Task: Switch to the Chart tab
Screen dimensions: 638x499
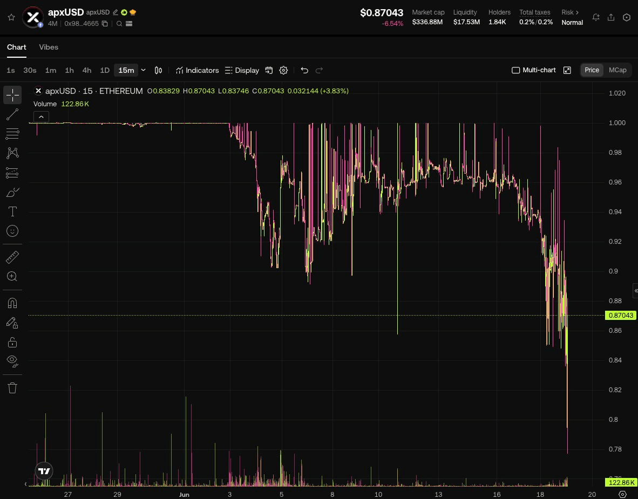Action: click(x=16, y=47)
